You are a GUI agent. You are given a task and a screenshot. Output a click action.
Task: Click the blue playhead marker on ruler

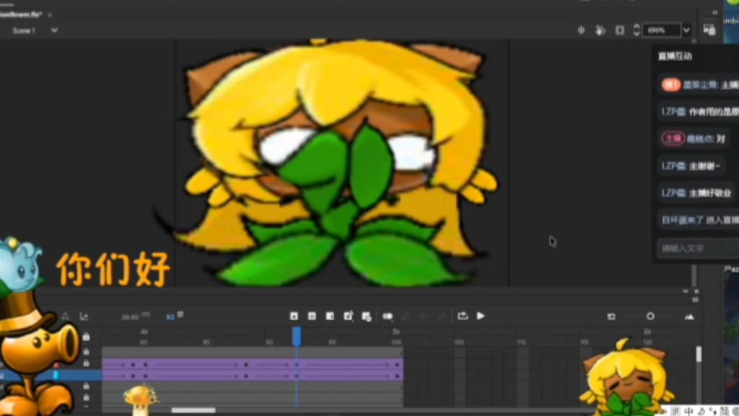click(297, 337)
